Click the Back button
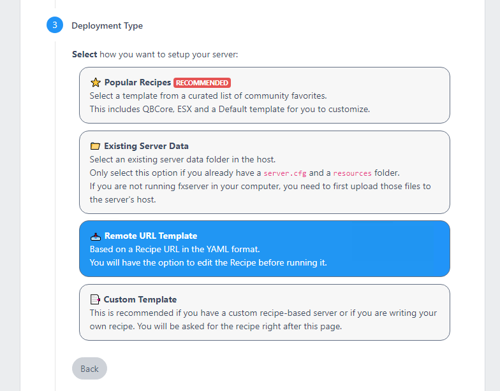Image resolution: width=500 pixels, height=391 pixels. [89, 368]
